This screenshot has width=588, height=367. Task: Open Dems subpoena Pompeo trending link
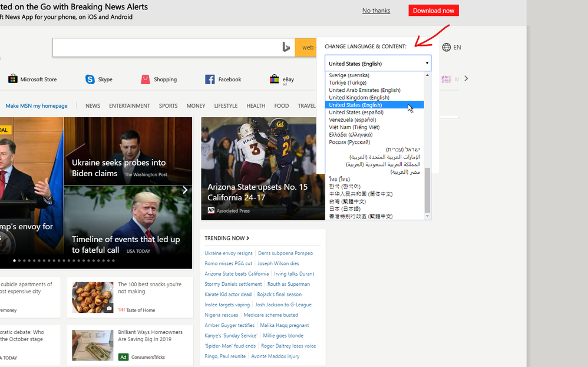[x=285, y=253]
